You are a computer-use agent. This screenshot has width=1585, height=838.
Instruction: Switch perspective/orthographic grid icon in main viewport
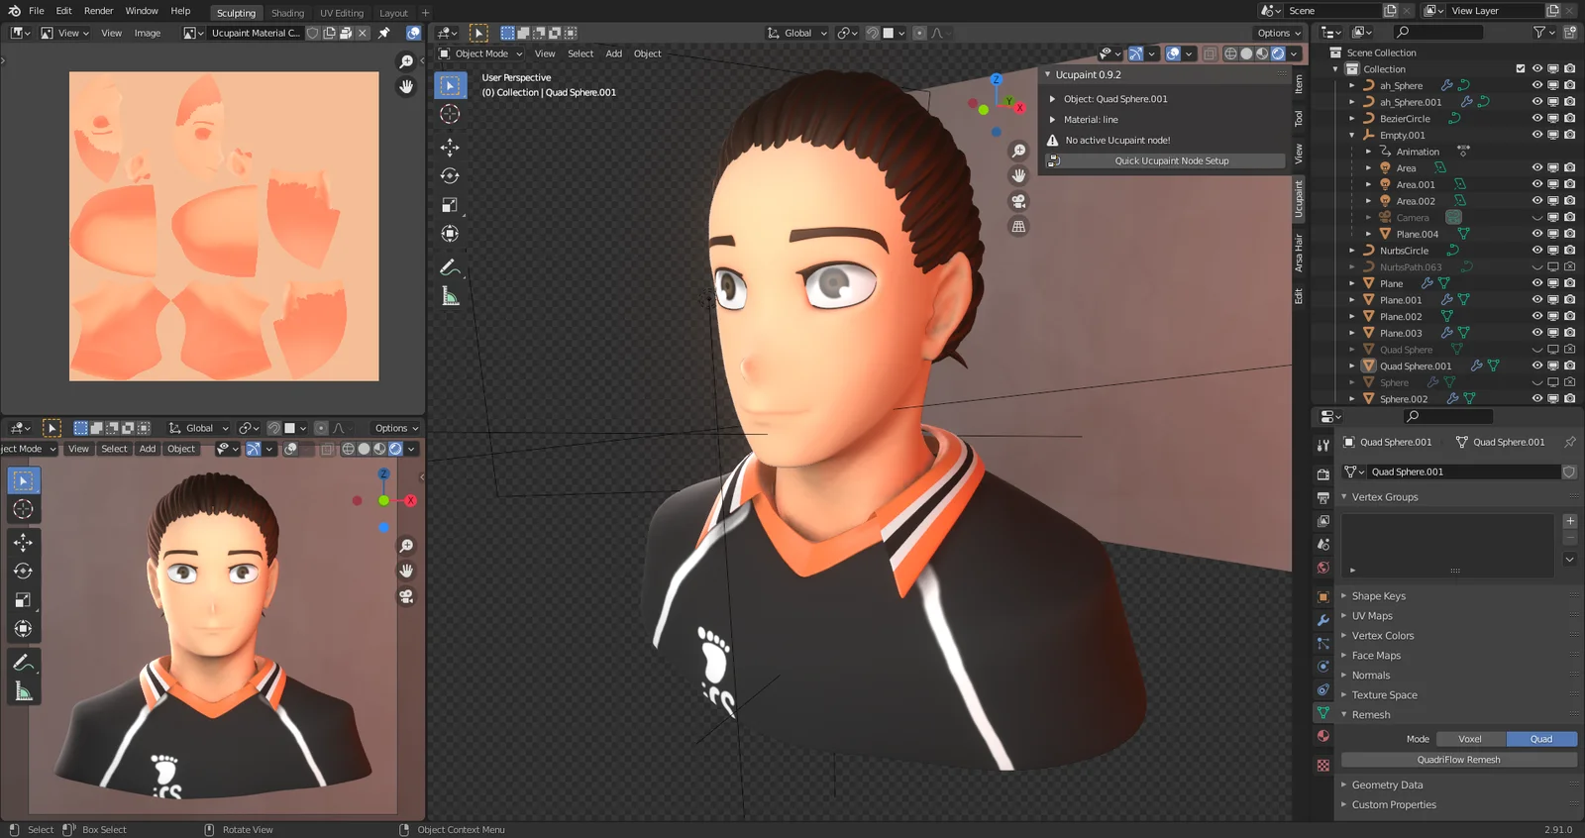[x=1018, y=226]
